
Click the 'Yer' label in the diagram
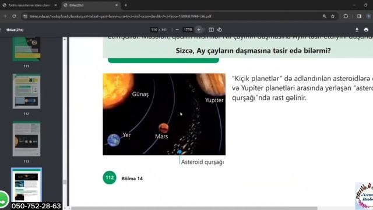coord(126,135)
